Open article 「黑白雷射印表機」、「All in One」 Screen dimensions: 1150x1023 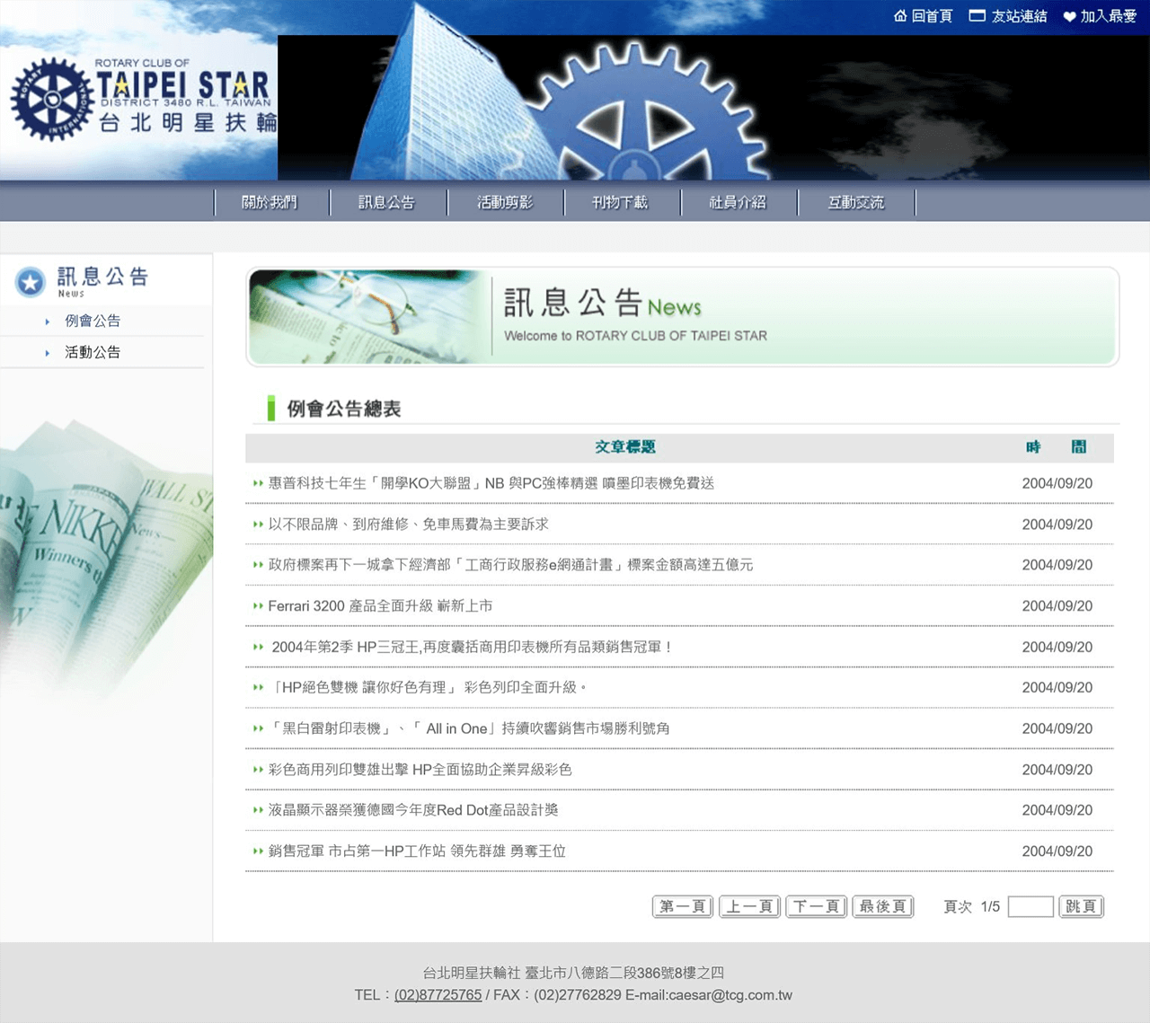pos(469,728)
